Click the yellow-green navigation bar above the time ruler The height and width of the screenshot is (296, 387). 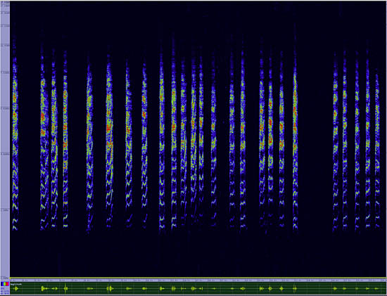pos(198,278)
